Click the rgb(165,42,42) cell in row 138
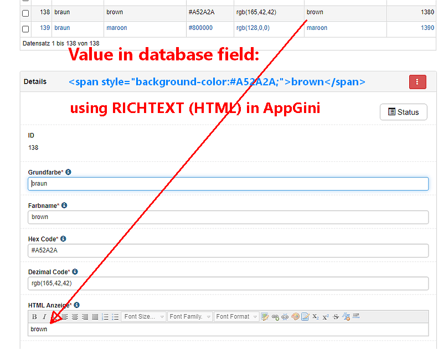 (x=256, y=12)
